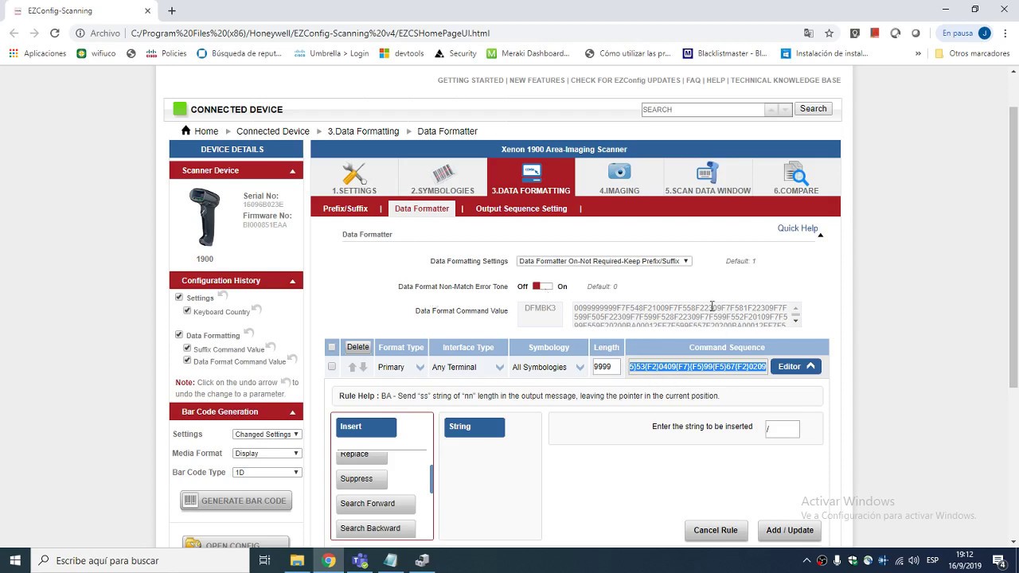Click the command list scrollbar thumb
1019x573 pixels.
(x=431, y=479)
